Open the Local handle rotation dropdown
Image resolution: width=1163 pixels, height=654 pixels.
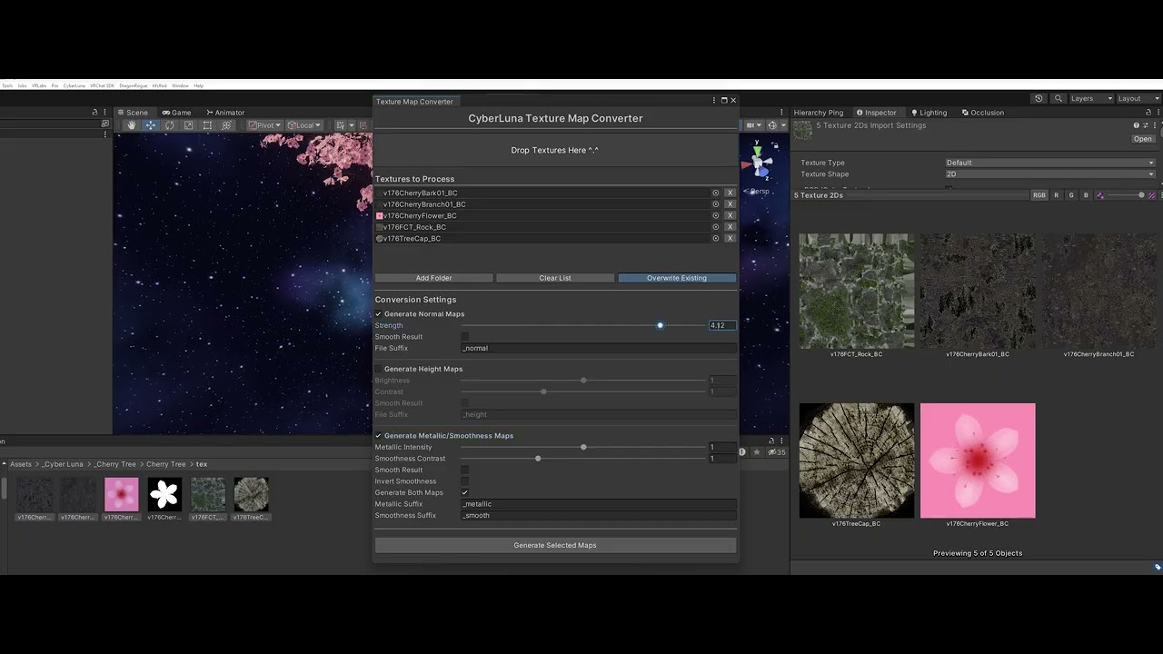[x=304, y=125]
